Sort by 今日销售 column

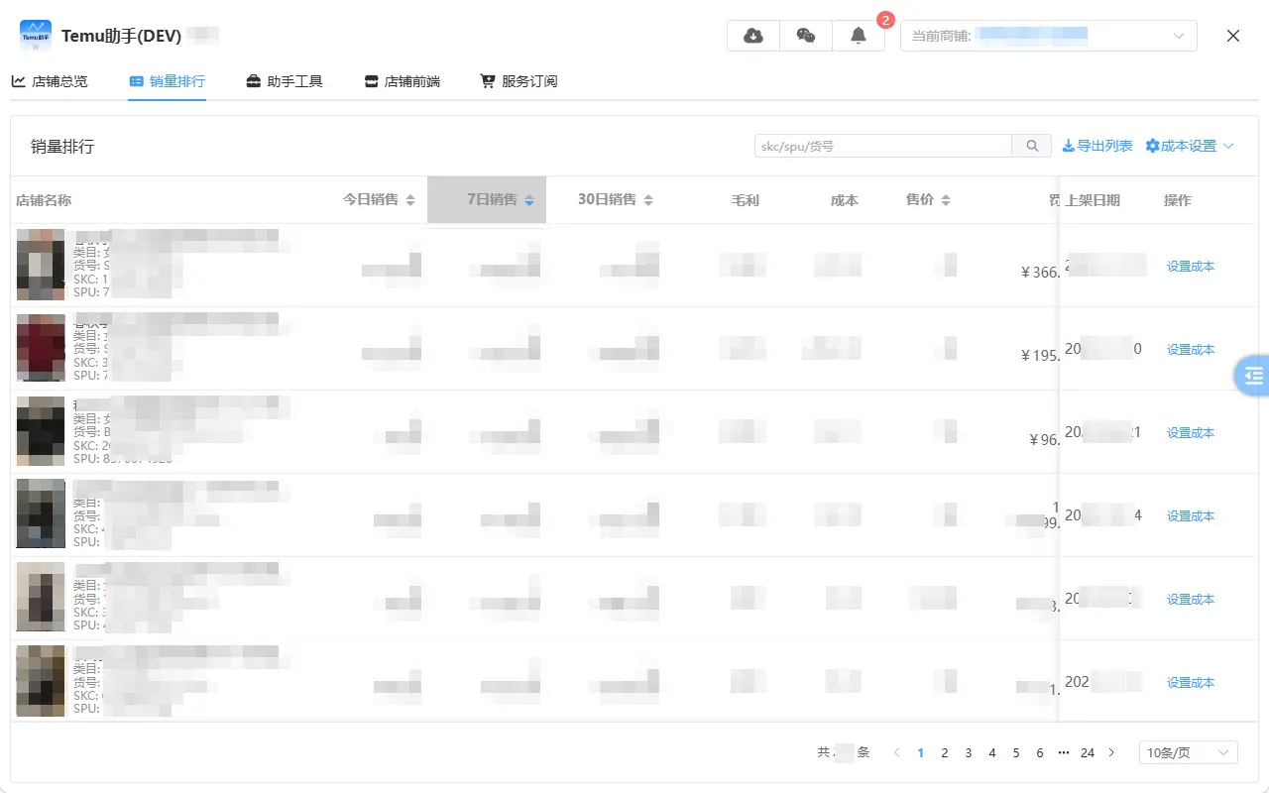(380, 200)
